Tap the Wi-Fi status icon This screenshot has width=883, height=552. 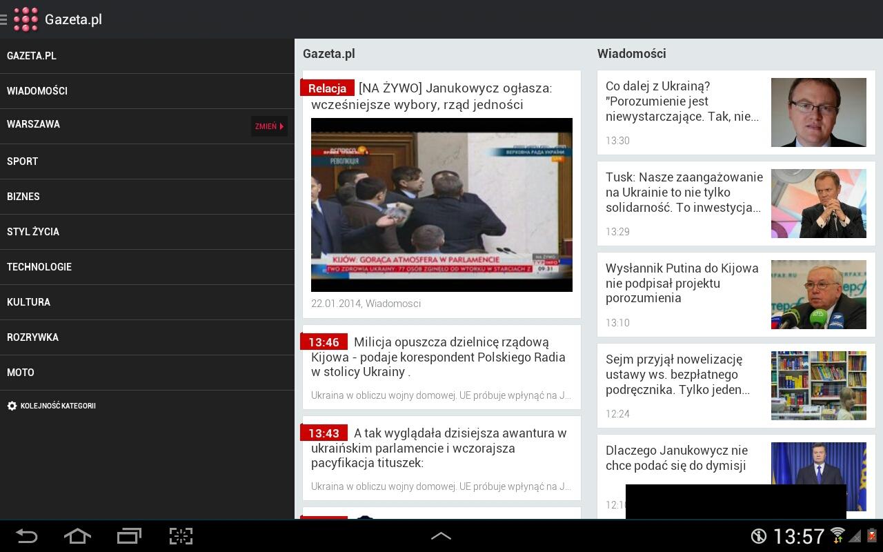[x=836, y=535]
